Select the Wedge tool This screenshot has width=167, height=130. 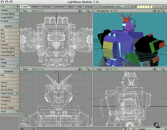(x=9, y=63)
